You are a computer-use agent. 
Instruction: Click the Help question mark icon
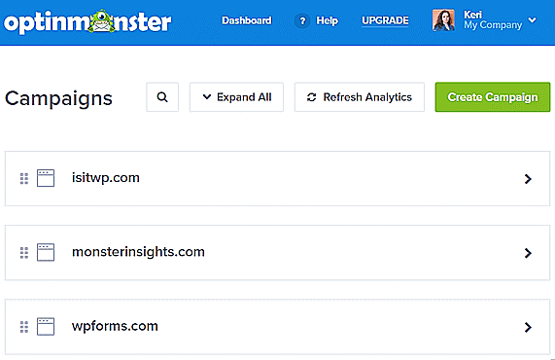[302, 20]
